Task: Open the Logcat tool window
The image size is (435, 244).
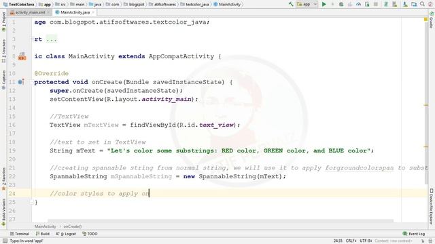Action: click(x=66, y=234)
